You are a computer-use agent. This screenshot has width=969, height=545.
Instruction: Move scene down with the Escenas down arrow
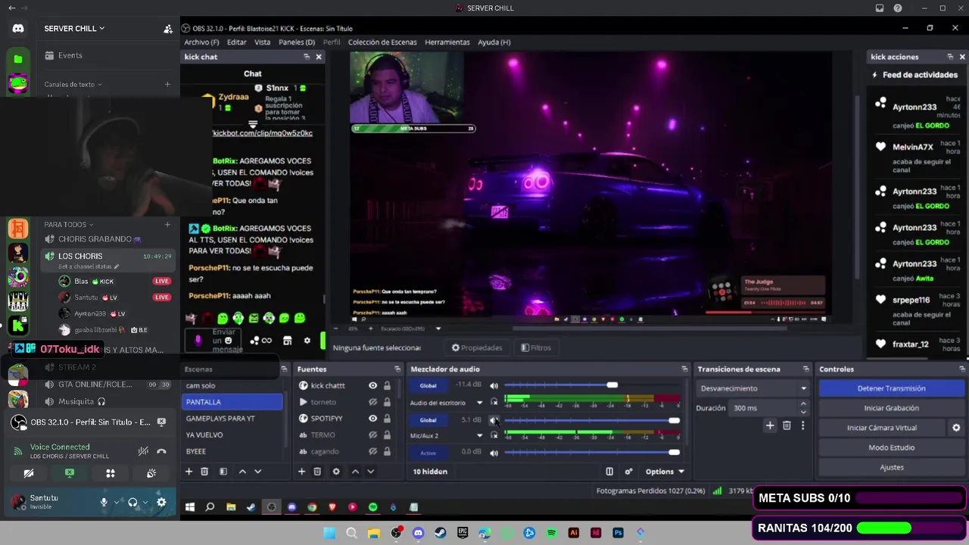(x=257, y=472)
